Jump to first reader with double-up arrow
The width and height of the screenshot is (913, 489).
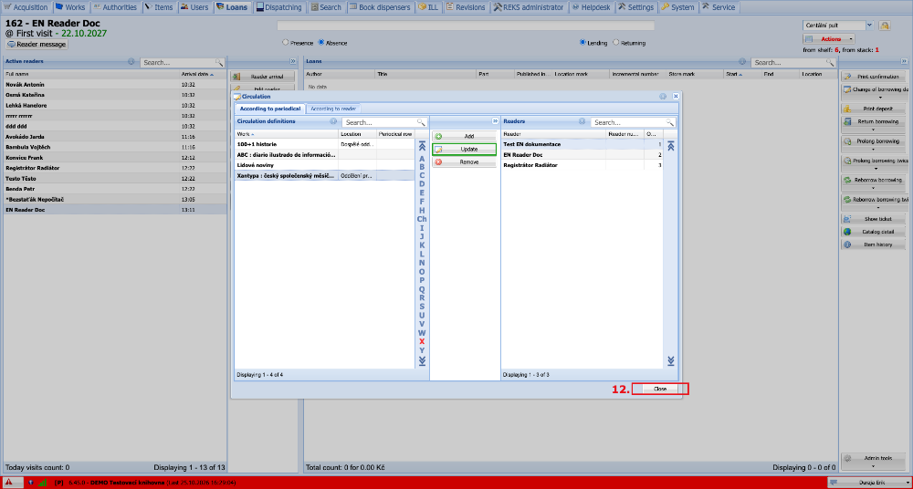[671, 147]
